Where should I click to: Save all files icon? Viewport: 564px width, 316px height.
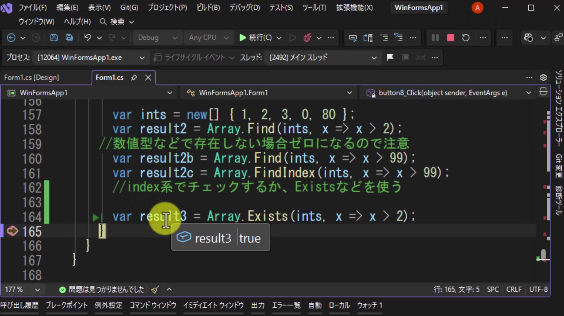pyautogui.click(x=69, y=38)
